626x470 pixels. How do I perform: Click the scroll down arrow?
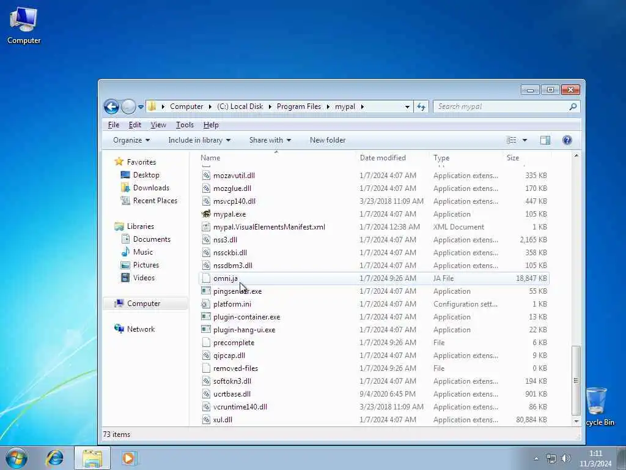pos(576,421)
